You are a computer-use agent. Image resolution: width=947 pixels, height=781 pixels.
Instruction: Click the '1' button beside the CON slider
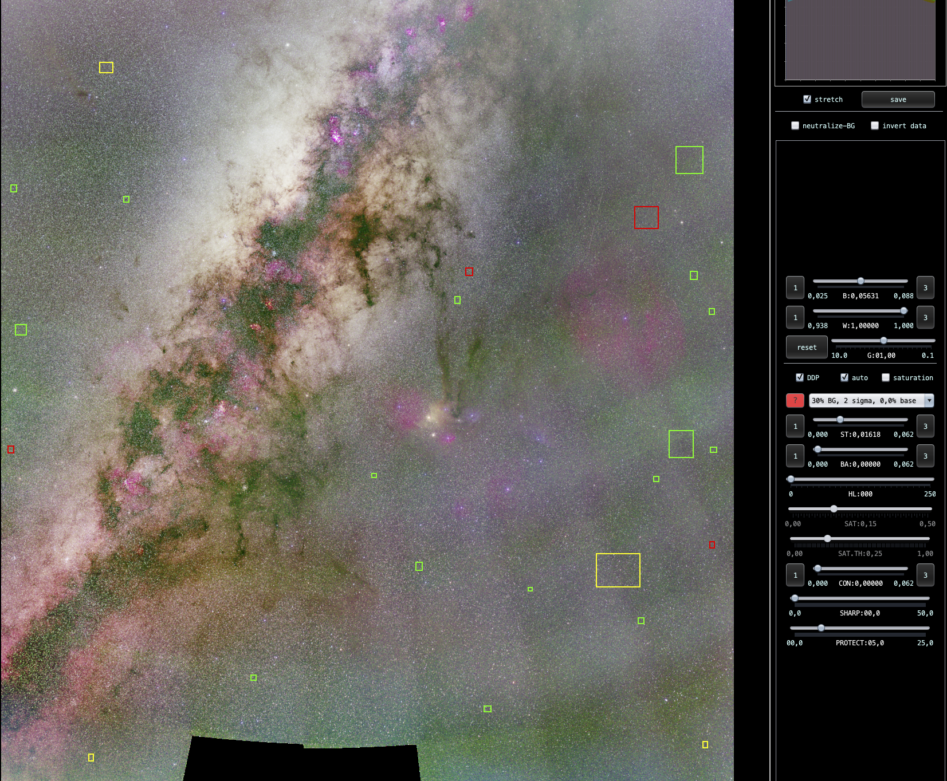795,575
